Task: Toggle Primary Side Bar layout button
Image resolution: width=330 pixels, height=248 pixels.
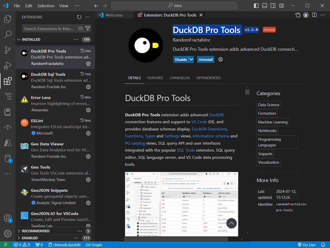Action: (256, 6)
